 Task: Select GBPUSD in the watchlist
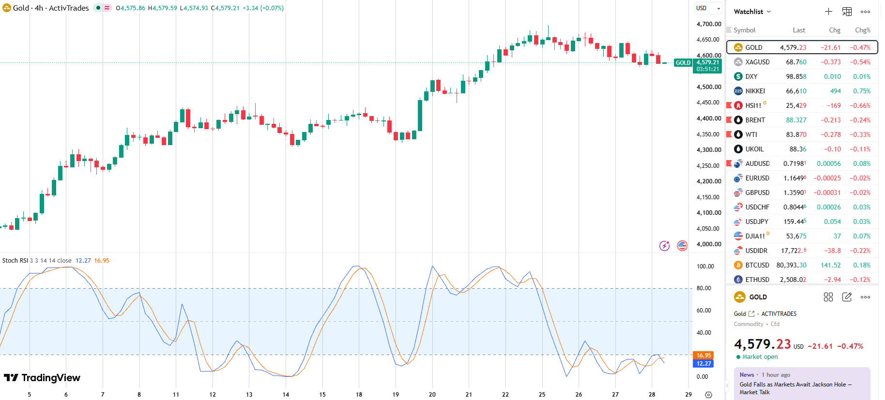(802, 193)
